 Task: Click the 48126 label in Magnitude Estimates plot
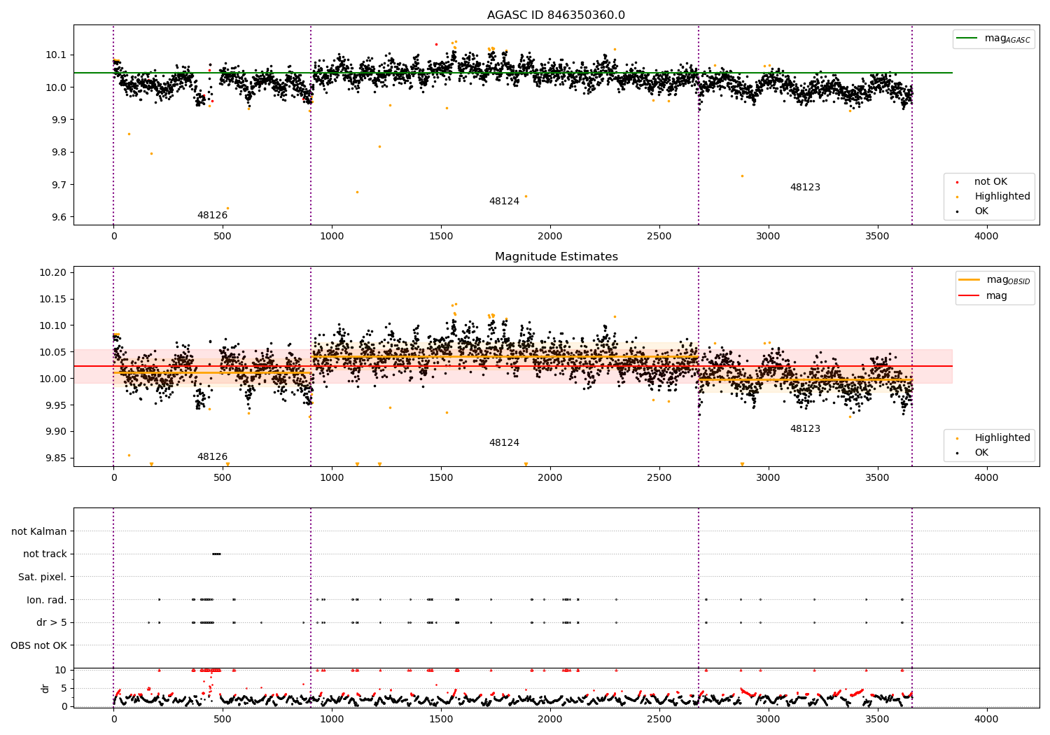pos(212,457)
